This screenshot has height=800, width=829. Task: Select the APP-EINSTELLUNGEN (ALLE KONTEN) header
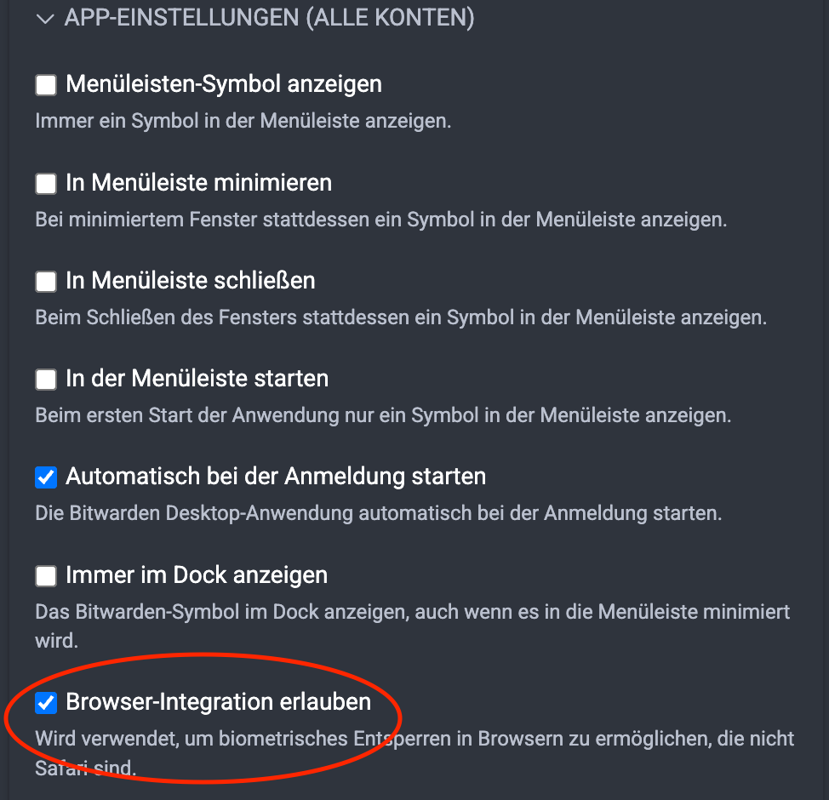tap(268, 18)
